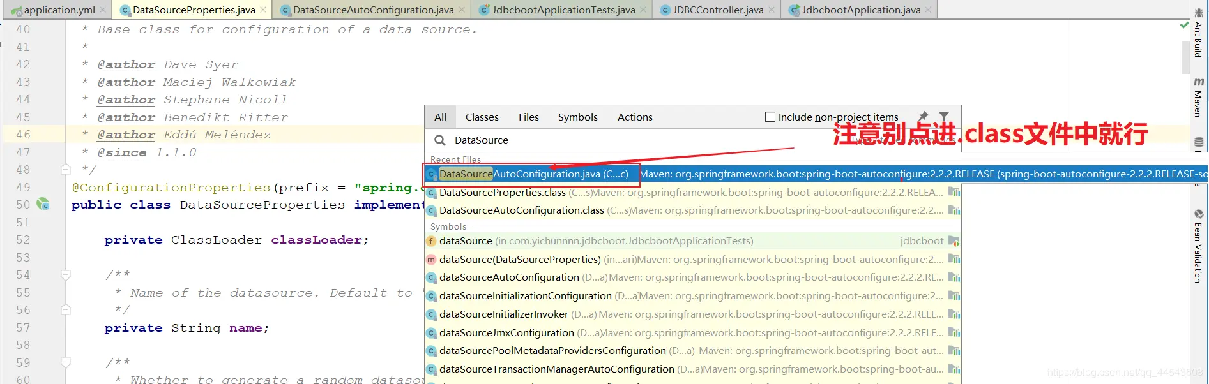Collapse comment fold marker at line 59
This screenshot has width=1209, height=384.
[x=65, y=362]
